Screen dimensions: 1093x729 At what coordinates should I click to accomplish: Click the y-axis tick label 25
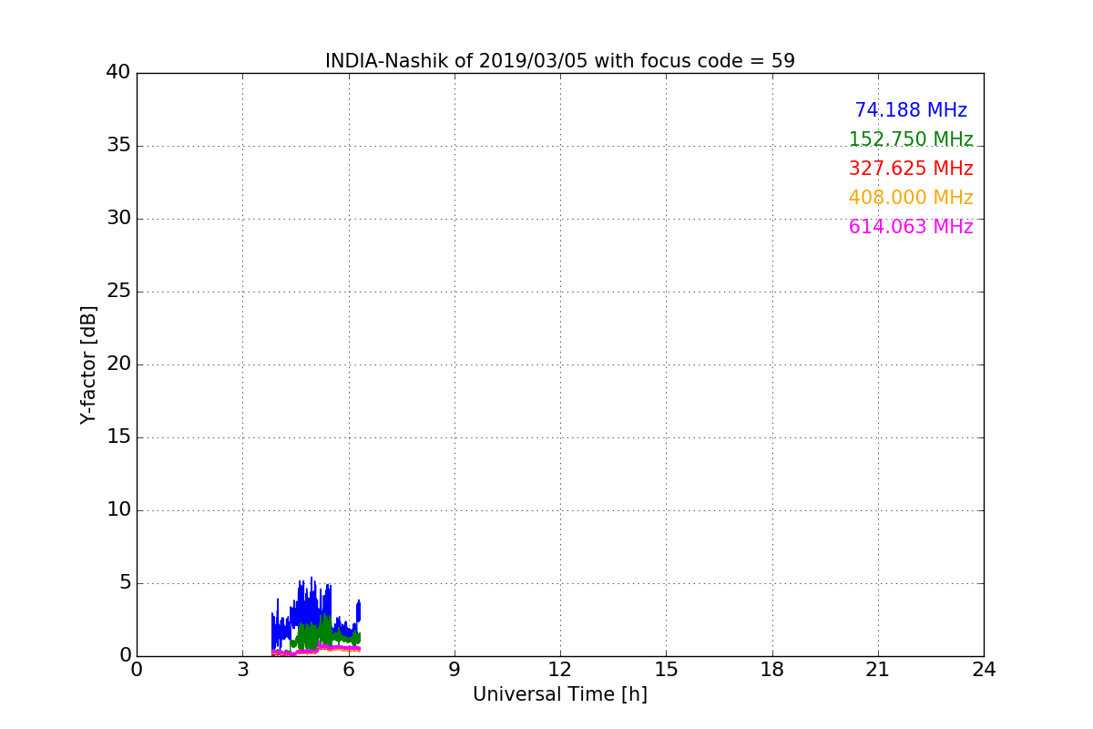pyautogui.click(x=118, y=292)
